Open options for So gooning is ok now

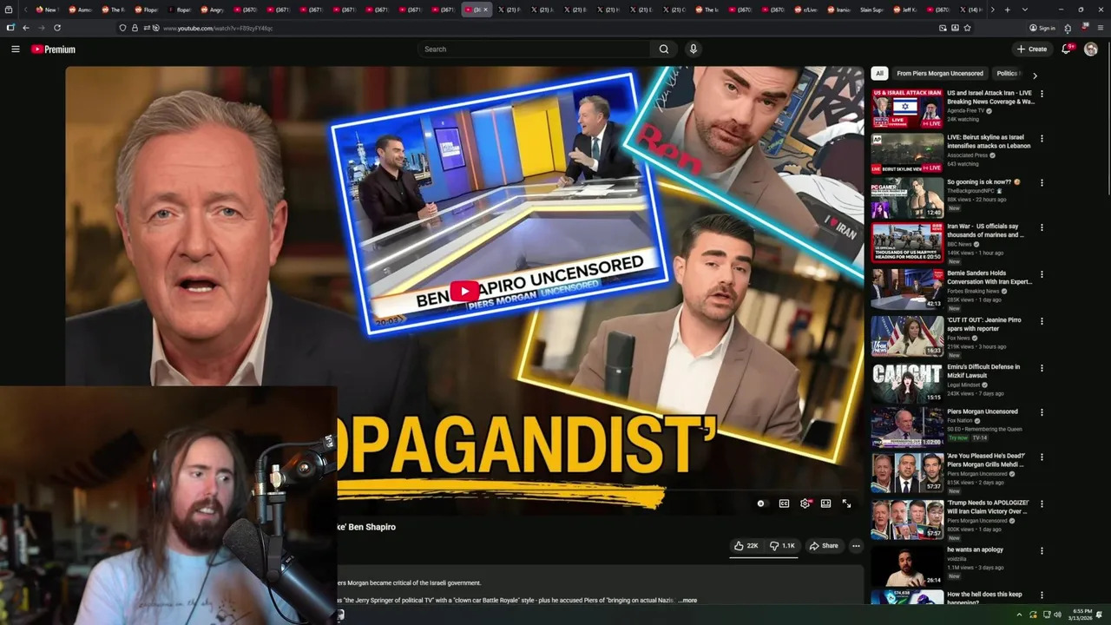[1042, 183]
